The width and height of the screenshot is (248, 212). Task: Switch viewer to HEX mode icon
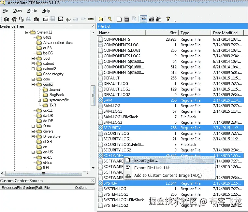159,19
